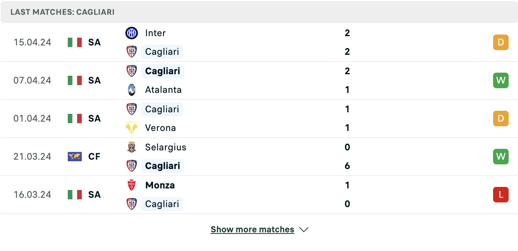Click the Verona club crest icon

click(x=132, y=128)
